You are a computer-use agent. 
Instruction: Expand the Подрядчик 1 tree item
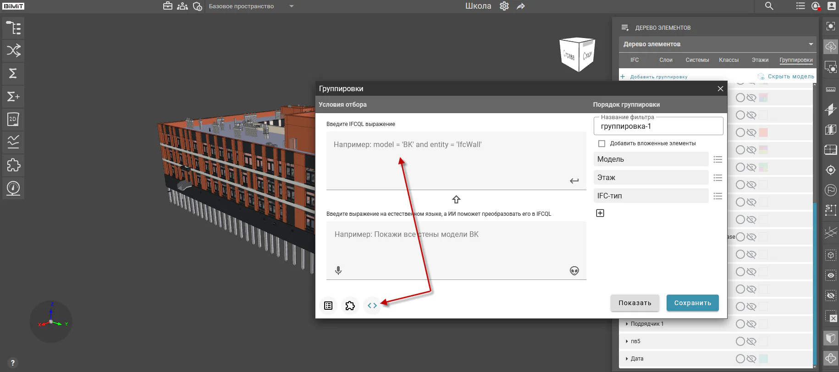[627, 324]
